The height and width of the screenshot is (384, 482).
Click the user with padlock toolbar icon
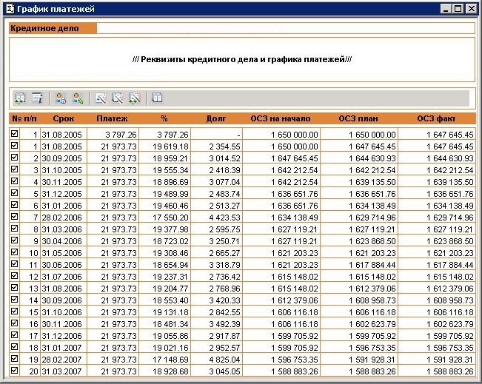(61, 98)
